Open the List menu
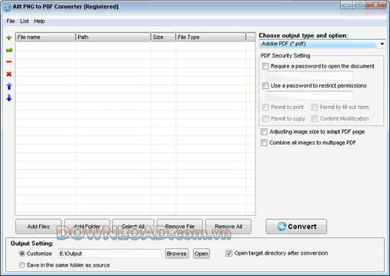 tap(24, 21)
